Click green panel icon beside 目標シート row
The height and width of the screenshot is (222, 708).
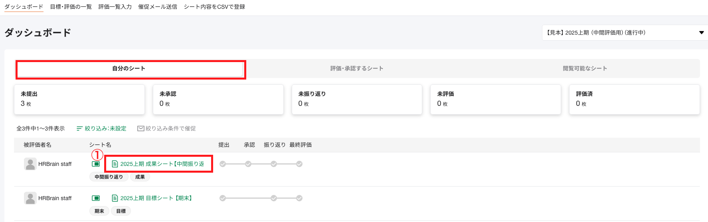pyautogui.click(x=96, y=198)
